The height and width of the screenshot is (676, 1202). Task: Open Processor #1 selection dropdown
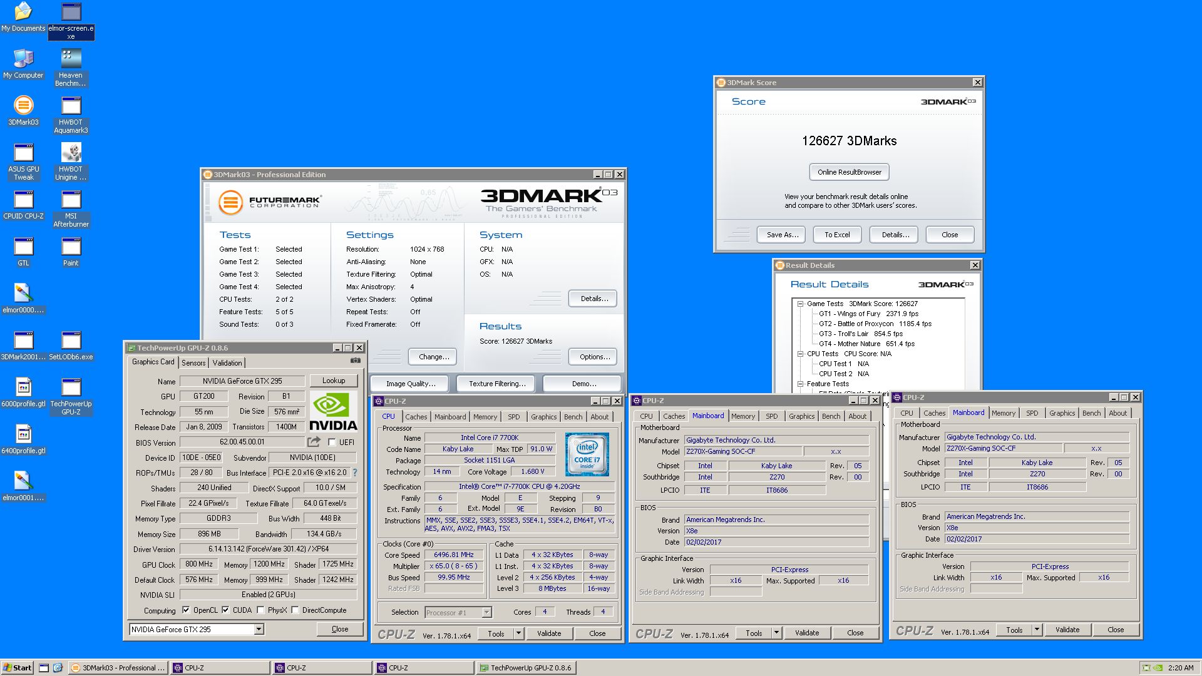[x=486, y=613]
